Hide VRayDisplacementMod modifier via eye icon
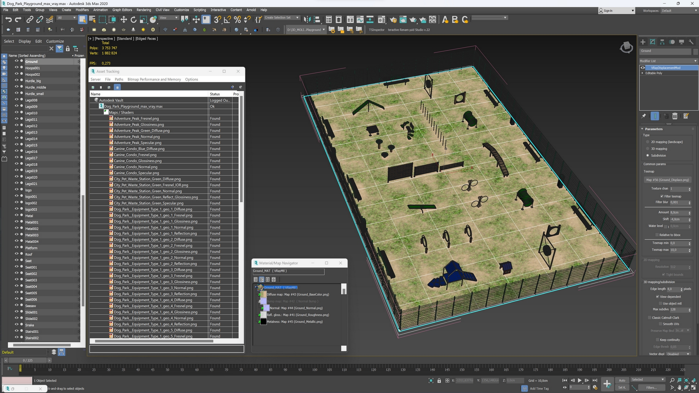Screen dimensions: 699x393 (643, 68)
